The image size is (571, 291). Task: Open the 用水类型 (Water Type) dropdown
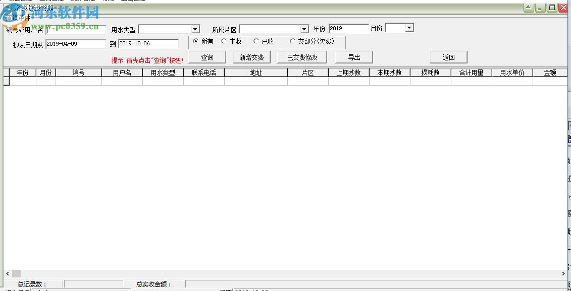195,29
